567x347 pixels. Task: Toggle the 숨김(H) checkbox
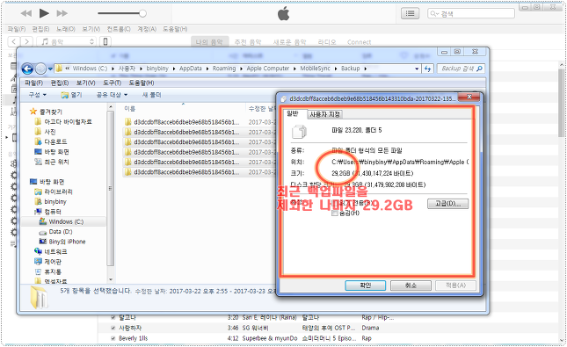click(x=335, y=213)
